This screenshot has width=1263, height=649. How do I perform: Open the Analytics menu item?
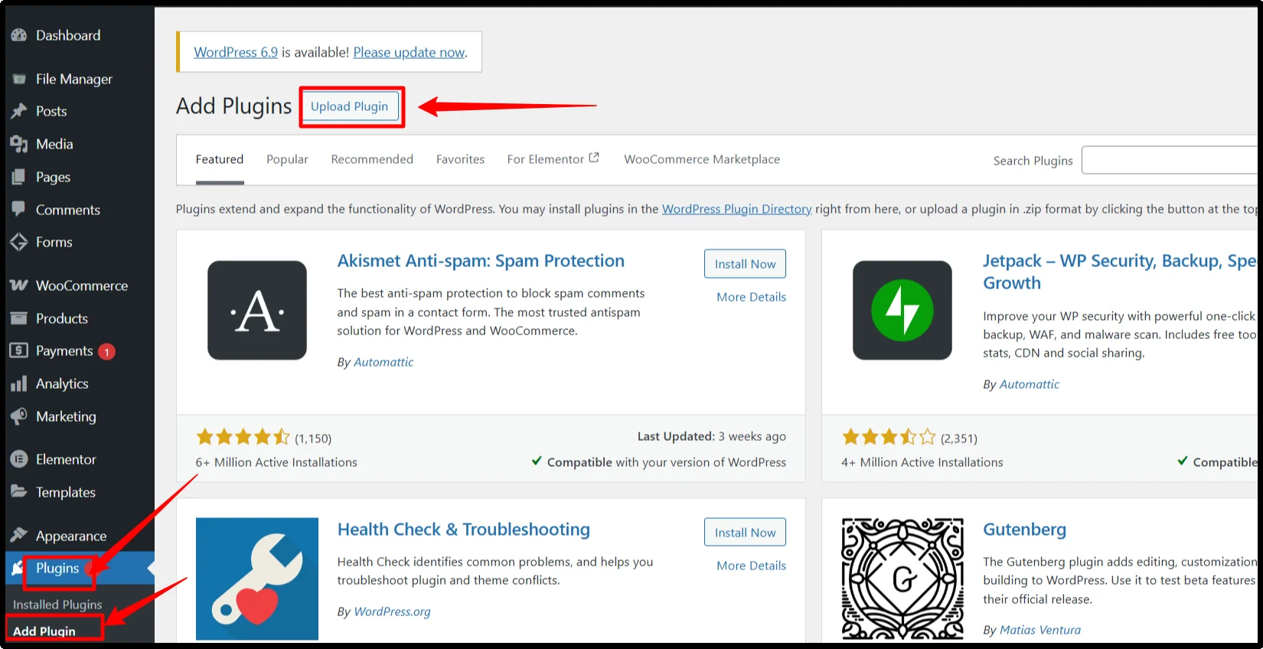tap(62, 383)
